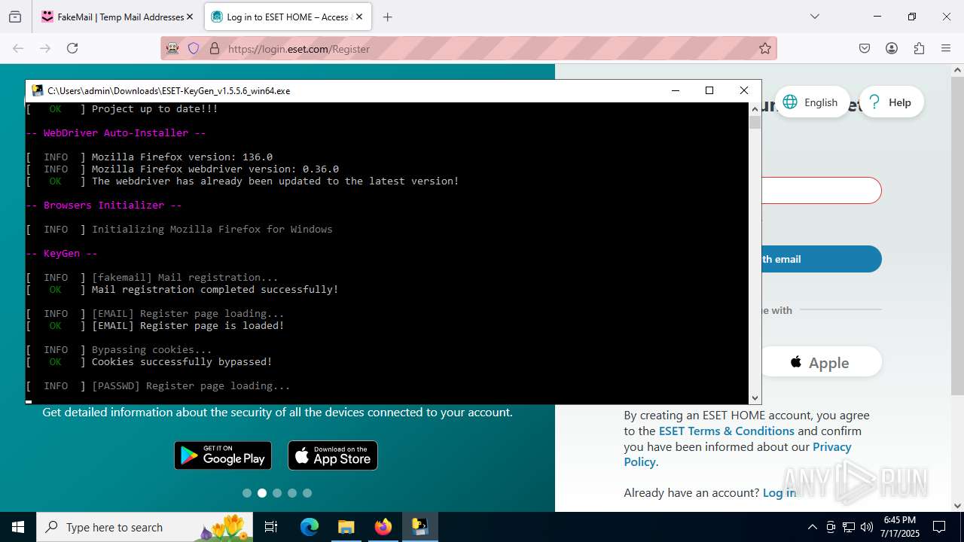Click console scrollbar up arrow
Image resolution: width=964 pixels, height=542 pixels.
tap(755, 109)
